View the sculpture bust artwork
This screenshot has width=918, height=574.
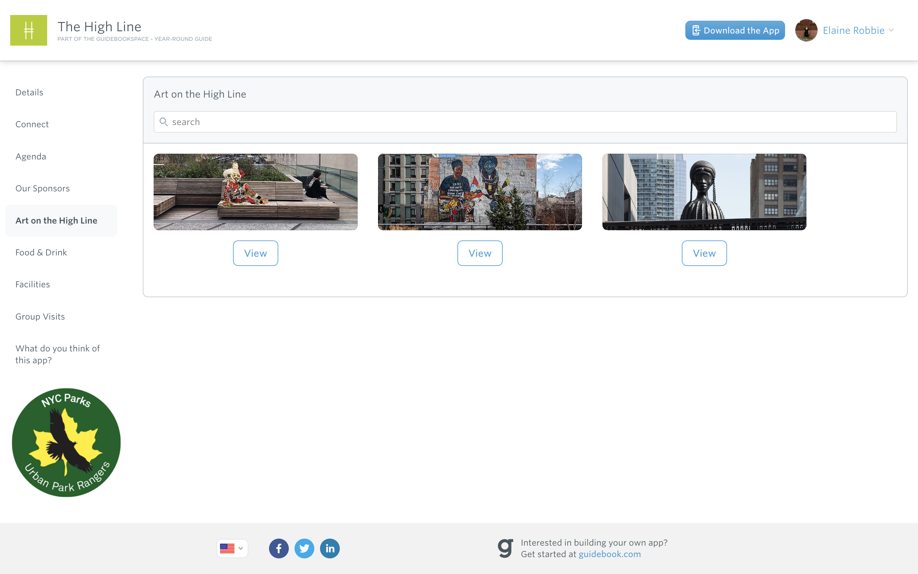[x=704, y=253]
